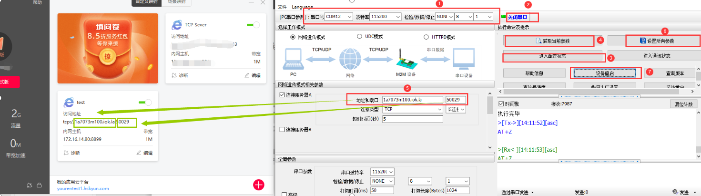701x196 pixels.
Task: Click the lock icon in left sidebar bottom
Action: tap(39, 185)
